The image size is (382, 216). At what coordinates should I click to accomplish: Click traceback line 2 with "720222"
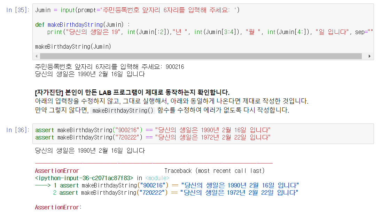[x=176, y=193]
